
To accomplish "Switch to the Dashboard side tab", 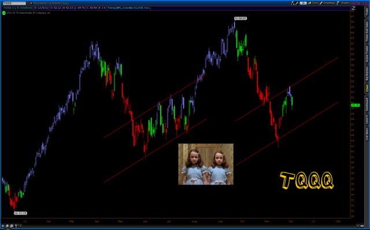I will coord(367,104).
